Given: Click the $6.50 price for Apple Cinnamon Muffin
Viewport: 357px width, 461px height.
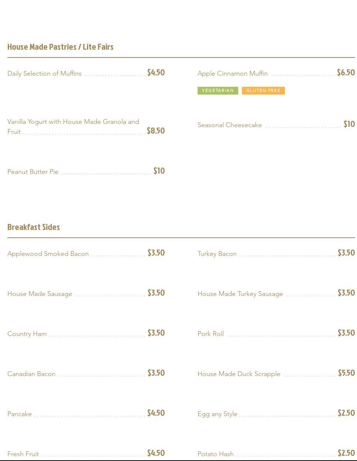Looking at the screenshot, I should point(346,73).
